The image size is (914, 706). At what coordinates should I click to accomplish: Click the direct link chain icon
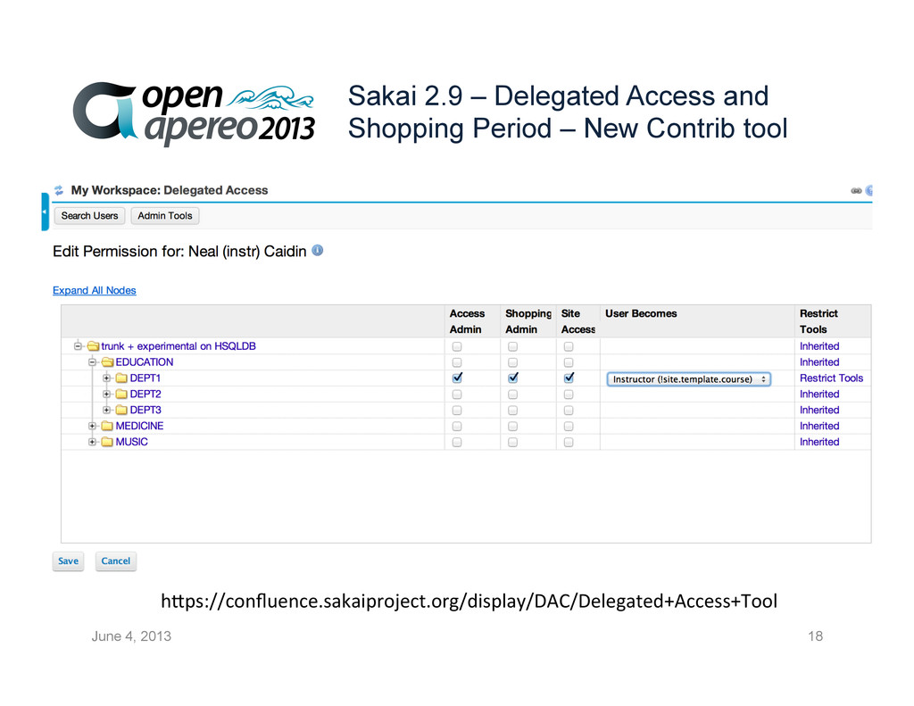coord(856,191)
